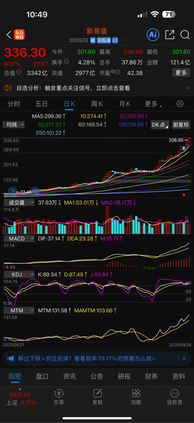Tap the share export icon
The image size is (194, 423).
pos(170,34)
